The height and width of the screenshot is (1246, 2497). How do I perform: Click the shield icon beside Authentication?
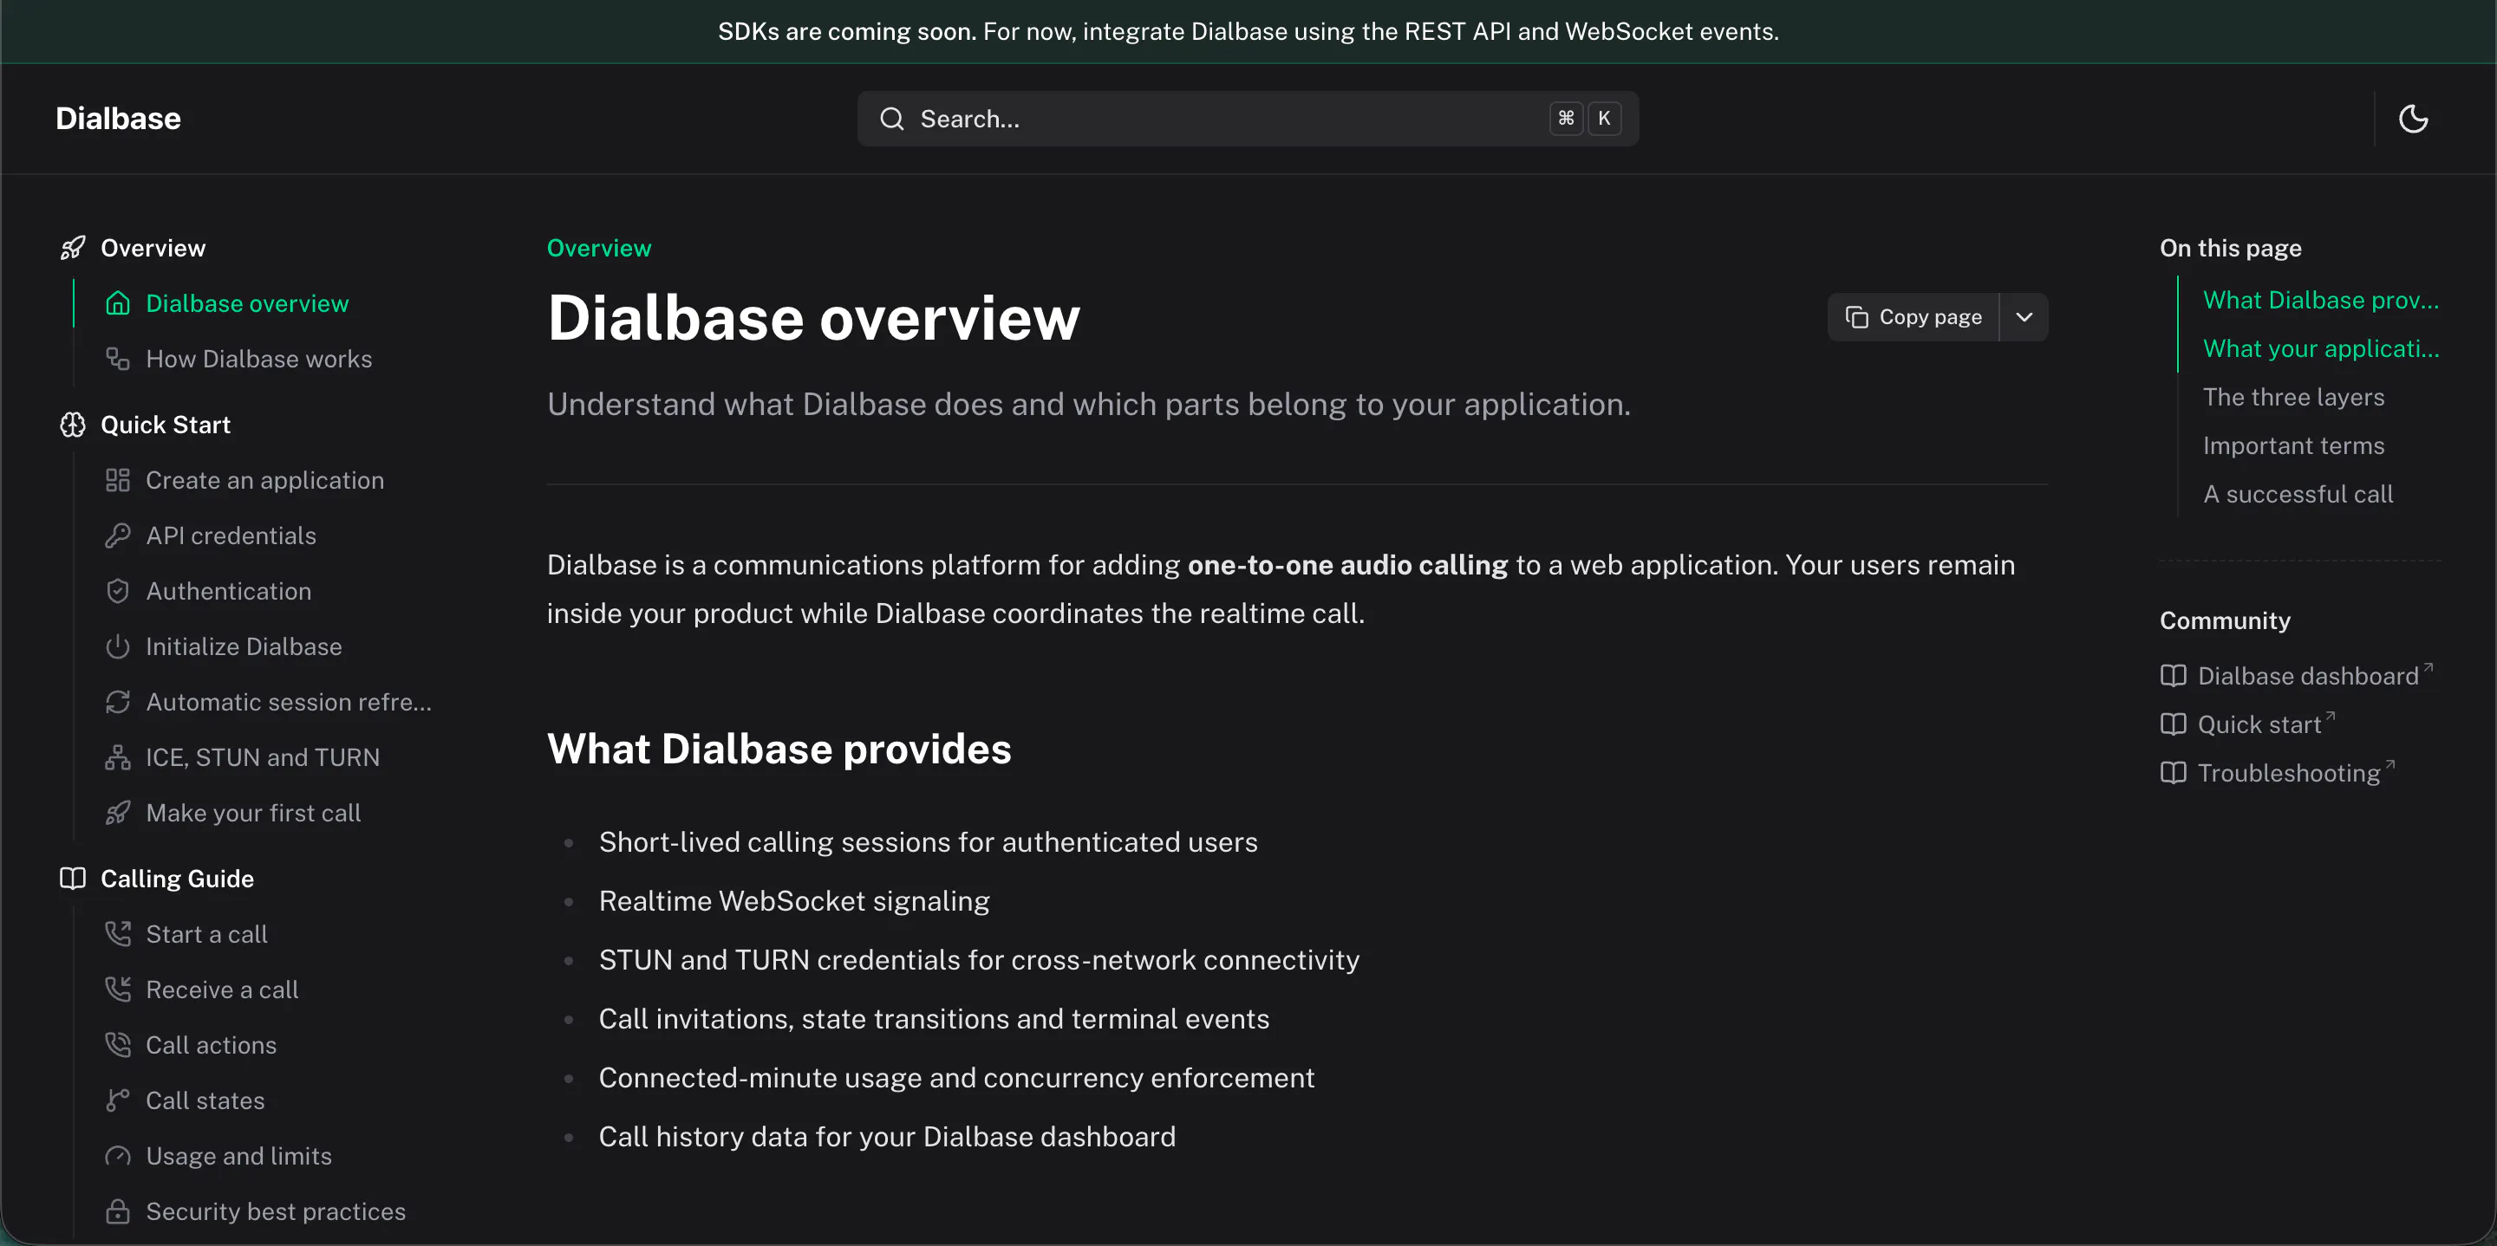tap(117, 591)
